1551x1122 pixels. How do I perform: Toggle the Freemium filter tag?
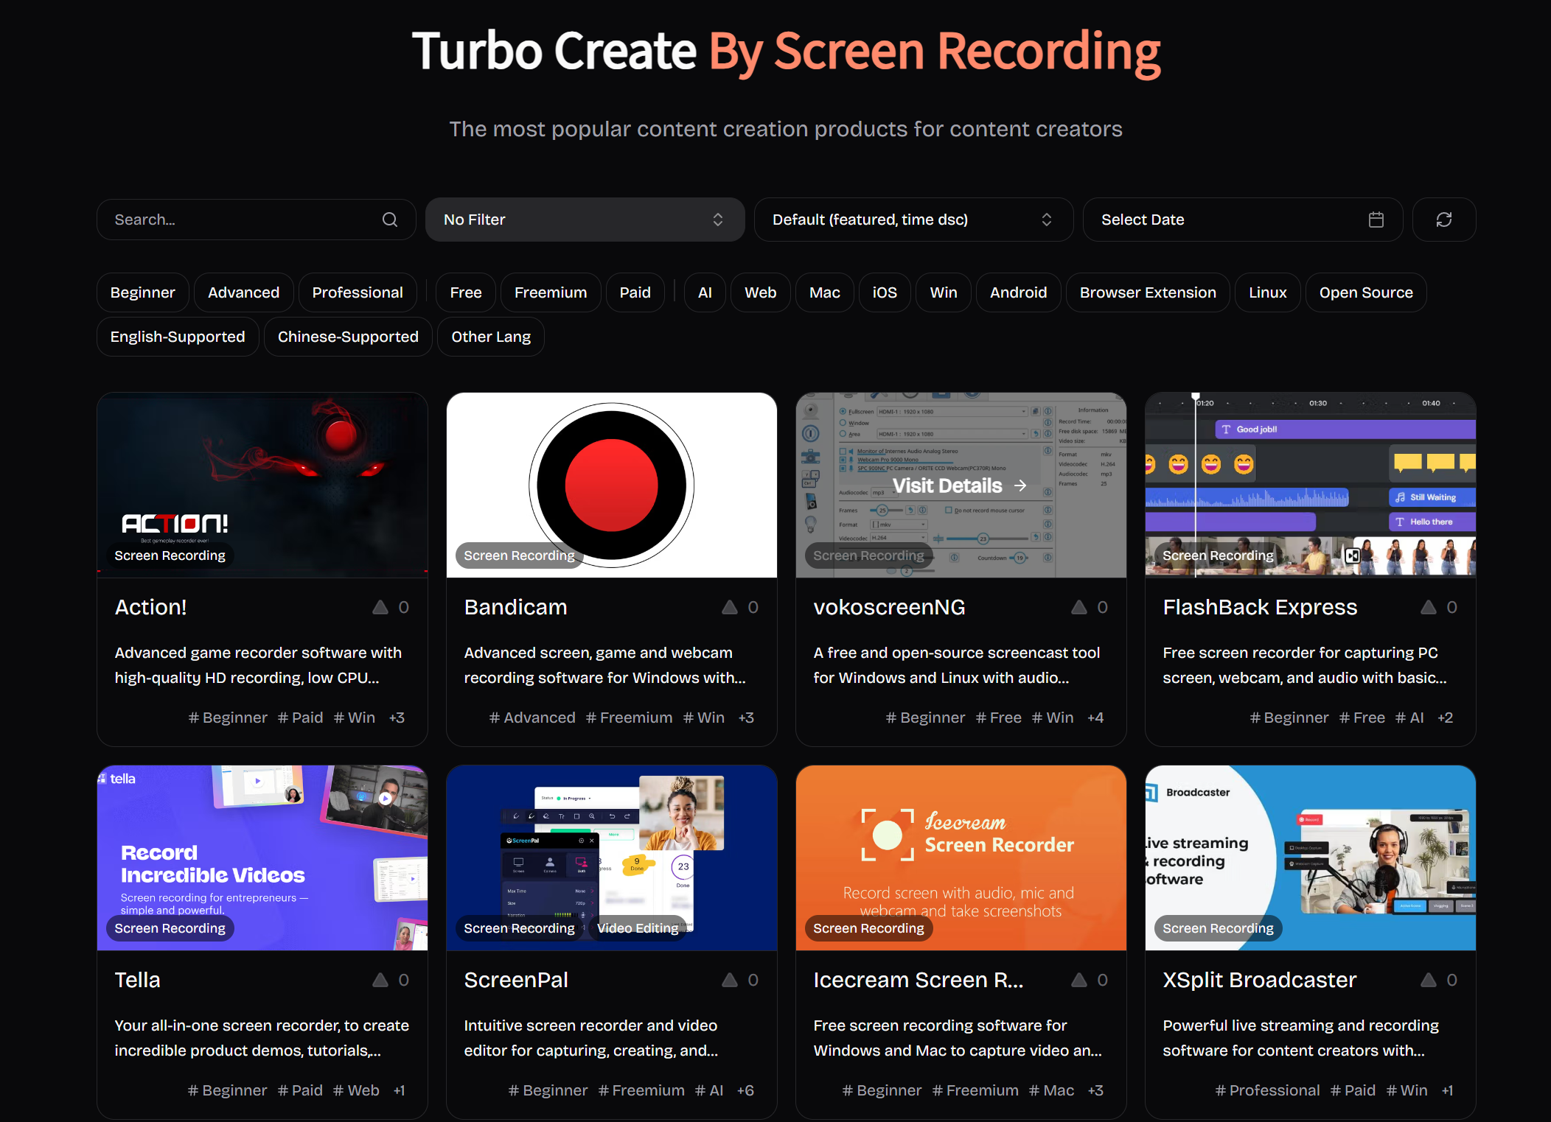tap(551, 292)
